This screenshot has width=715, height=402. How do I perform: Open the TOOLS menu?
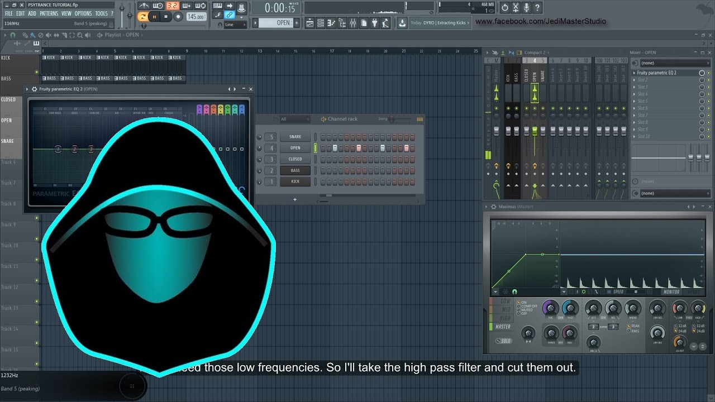click(x=101, y=13)
